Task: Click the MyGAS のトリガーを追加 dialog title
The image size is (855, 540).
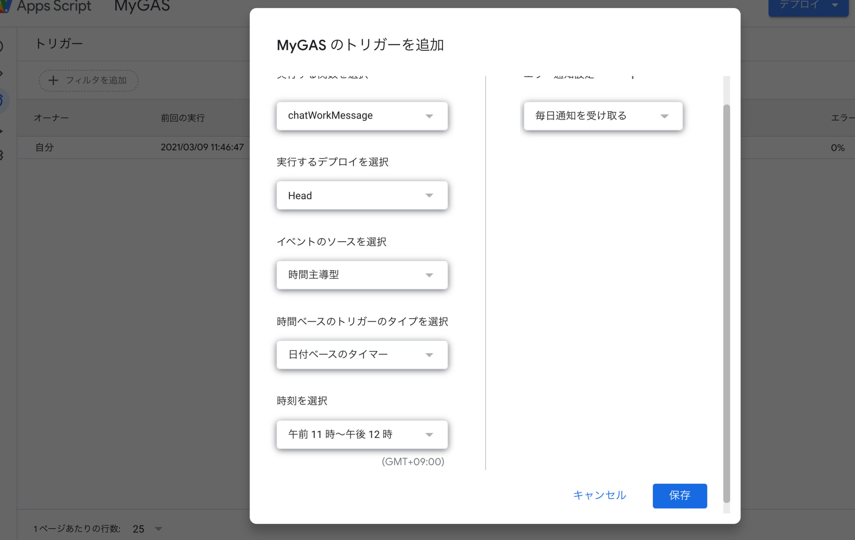Action: click(360, 45)
